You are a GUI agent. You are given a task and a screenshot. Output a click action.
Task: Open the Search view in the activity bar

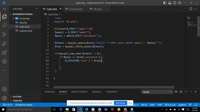4,26
